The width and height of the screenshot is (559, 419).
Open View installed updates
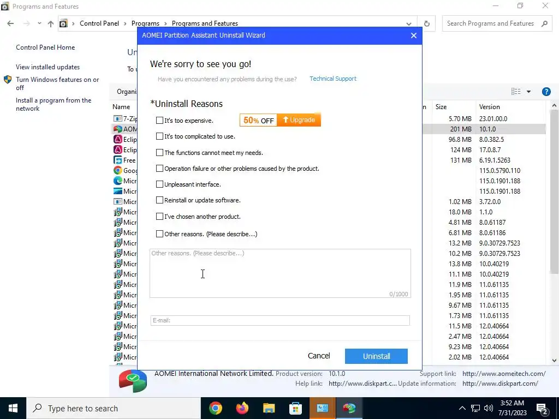click(48, 67)
